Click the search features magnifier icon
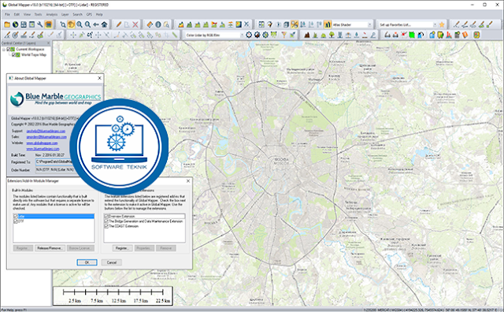504x312 pixels. (166, 24)
